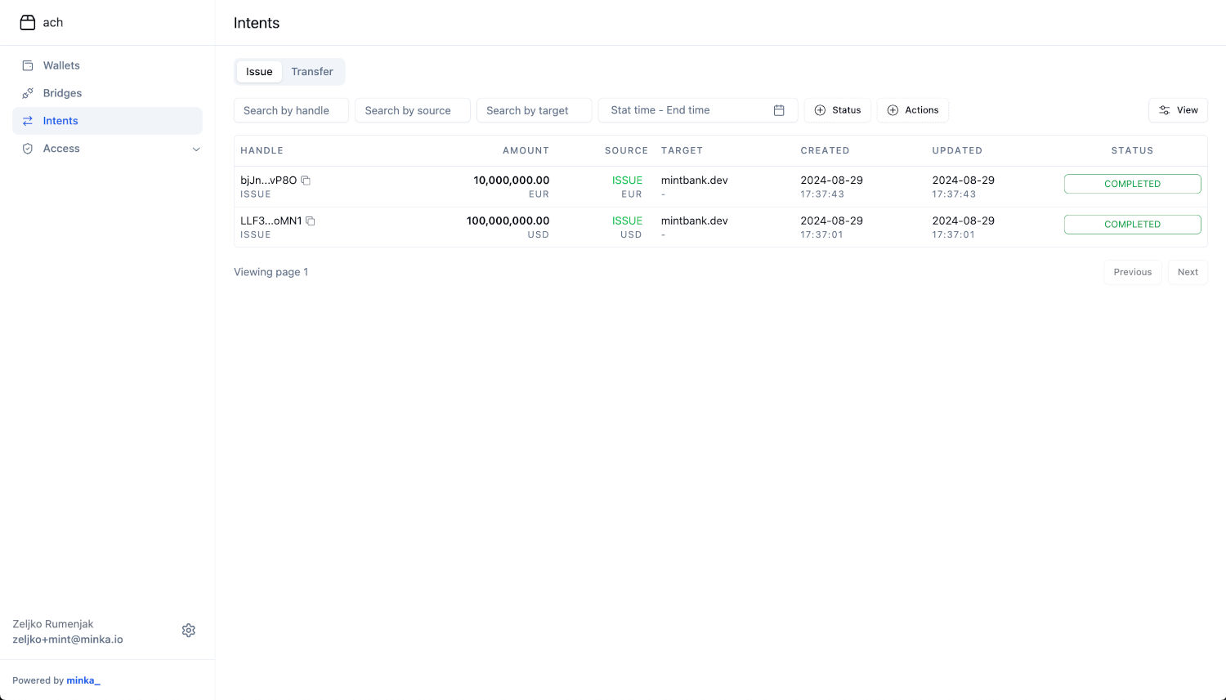1226x700 pixels.
Task: Click the Next page button
Action: pos(1188,272)
